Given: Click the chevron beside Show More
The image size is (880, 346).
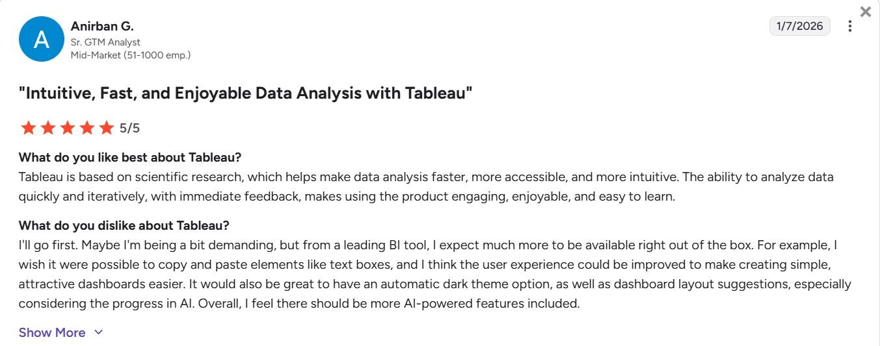Looking at the screenshot, I should click(98, 332).
